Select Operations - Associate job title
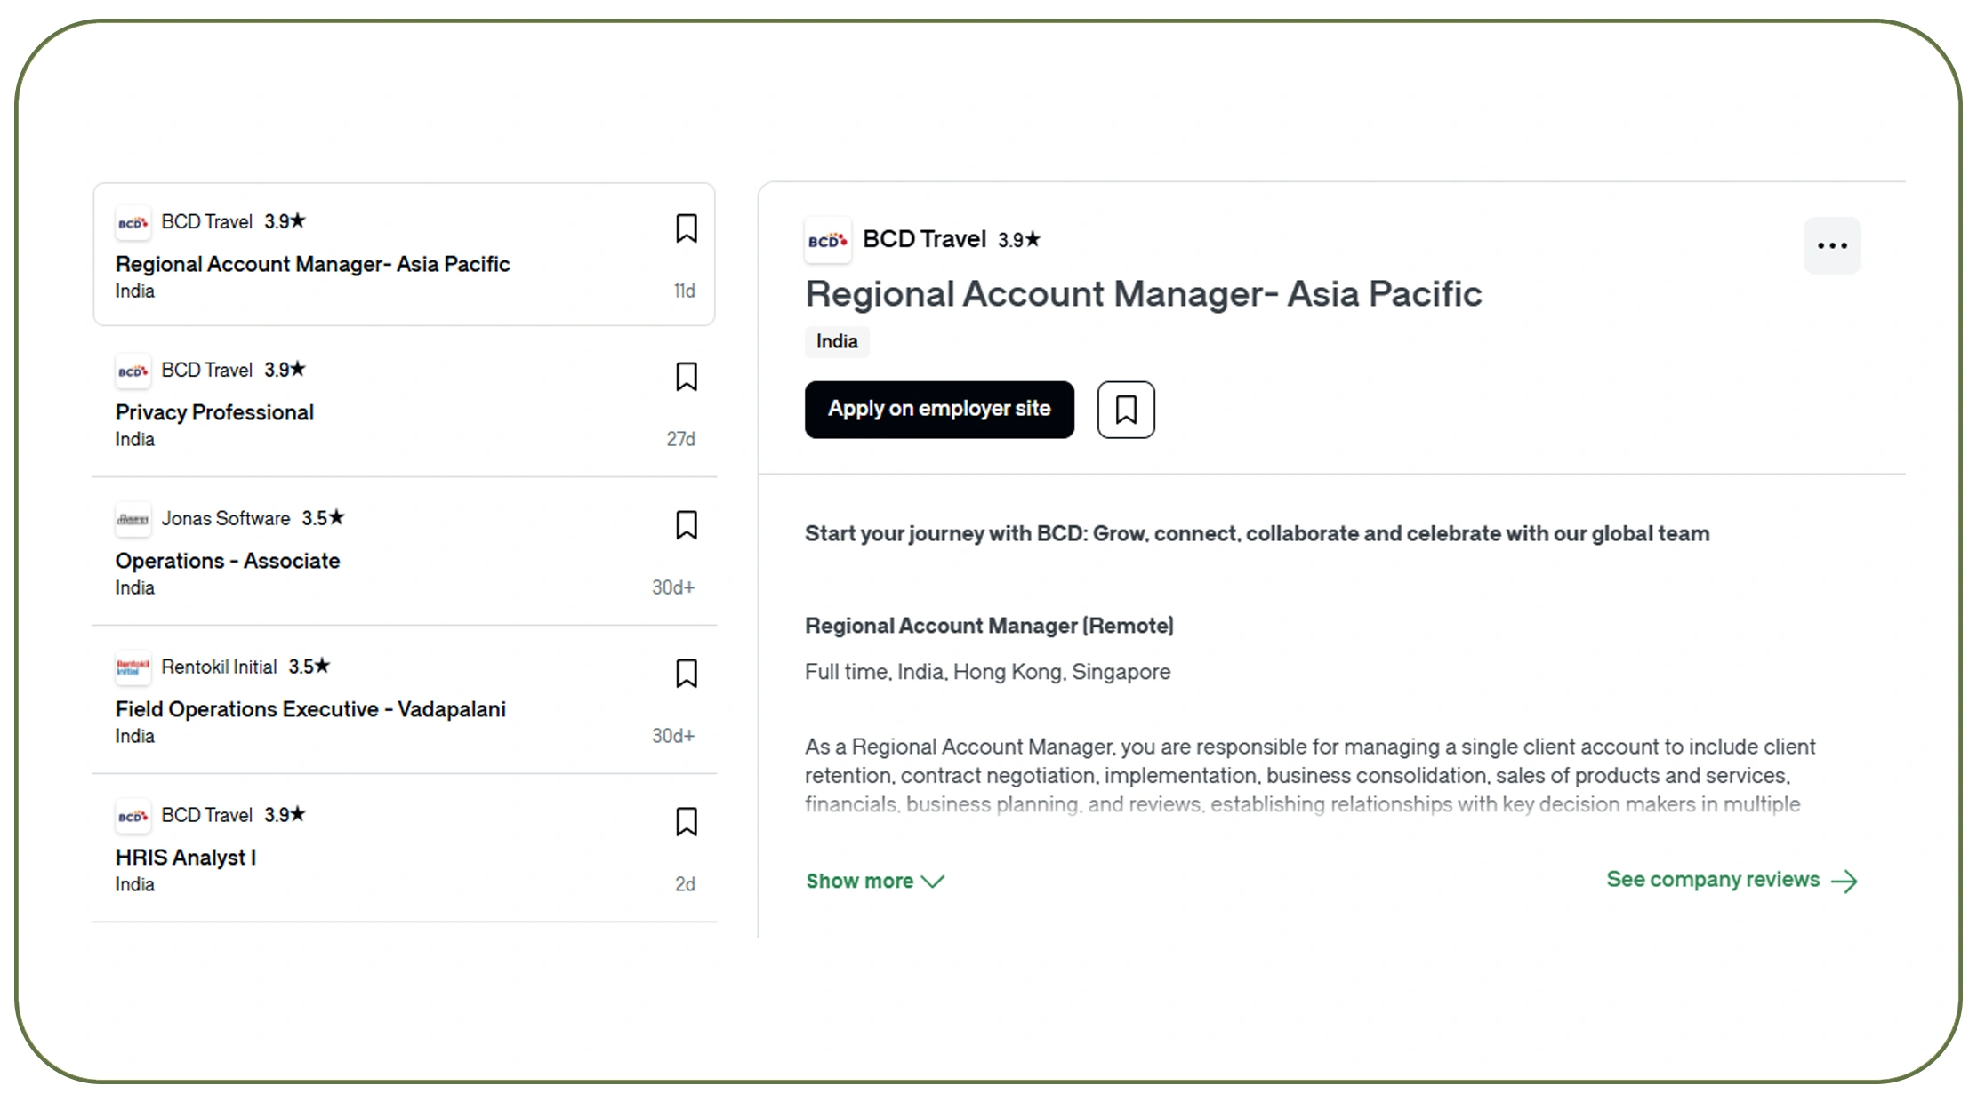The width and height of the screenshot is (1977, 1102). pyautogui.click(x=228, y=561)
